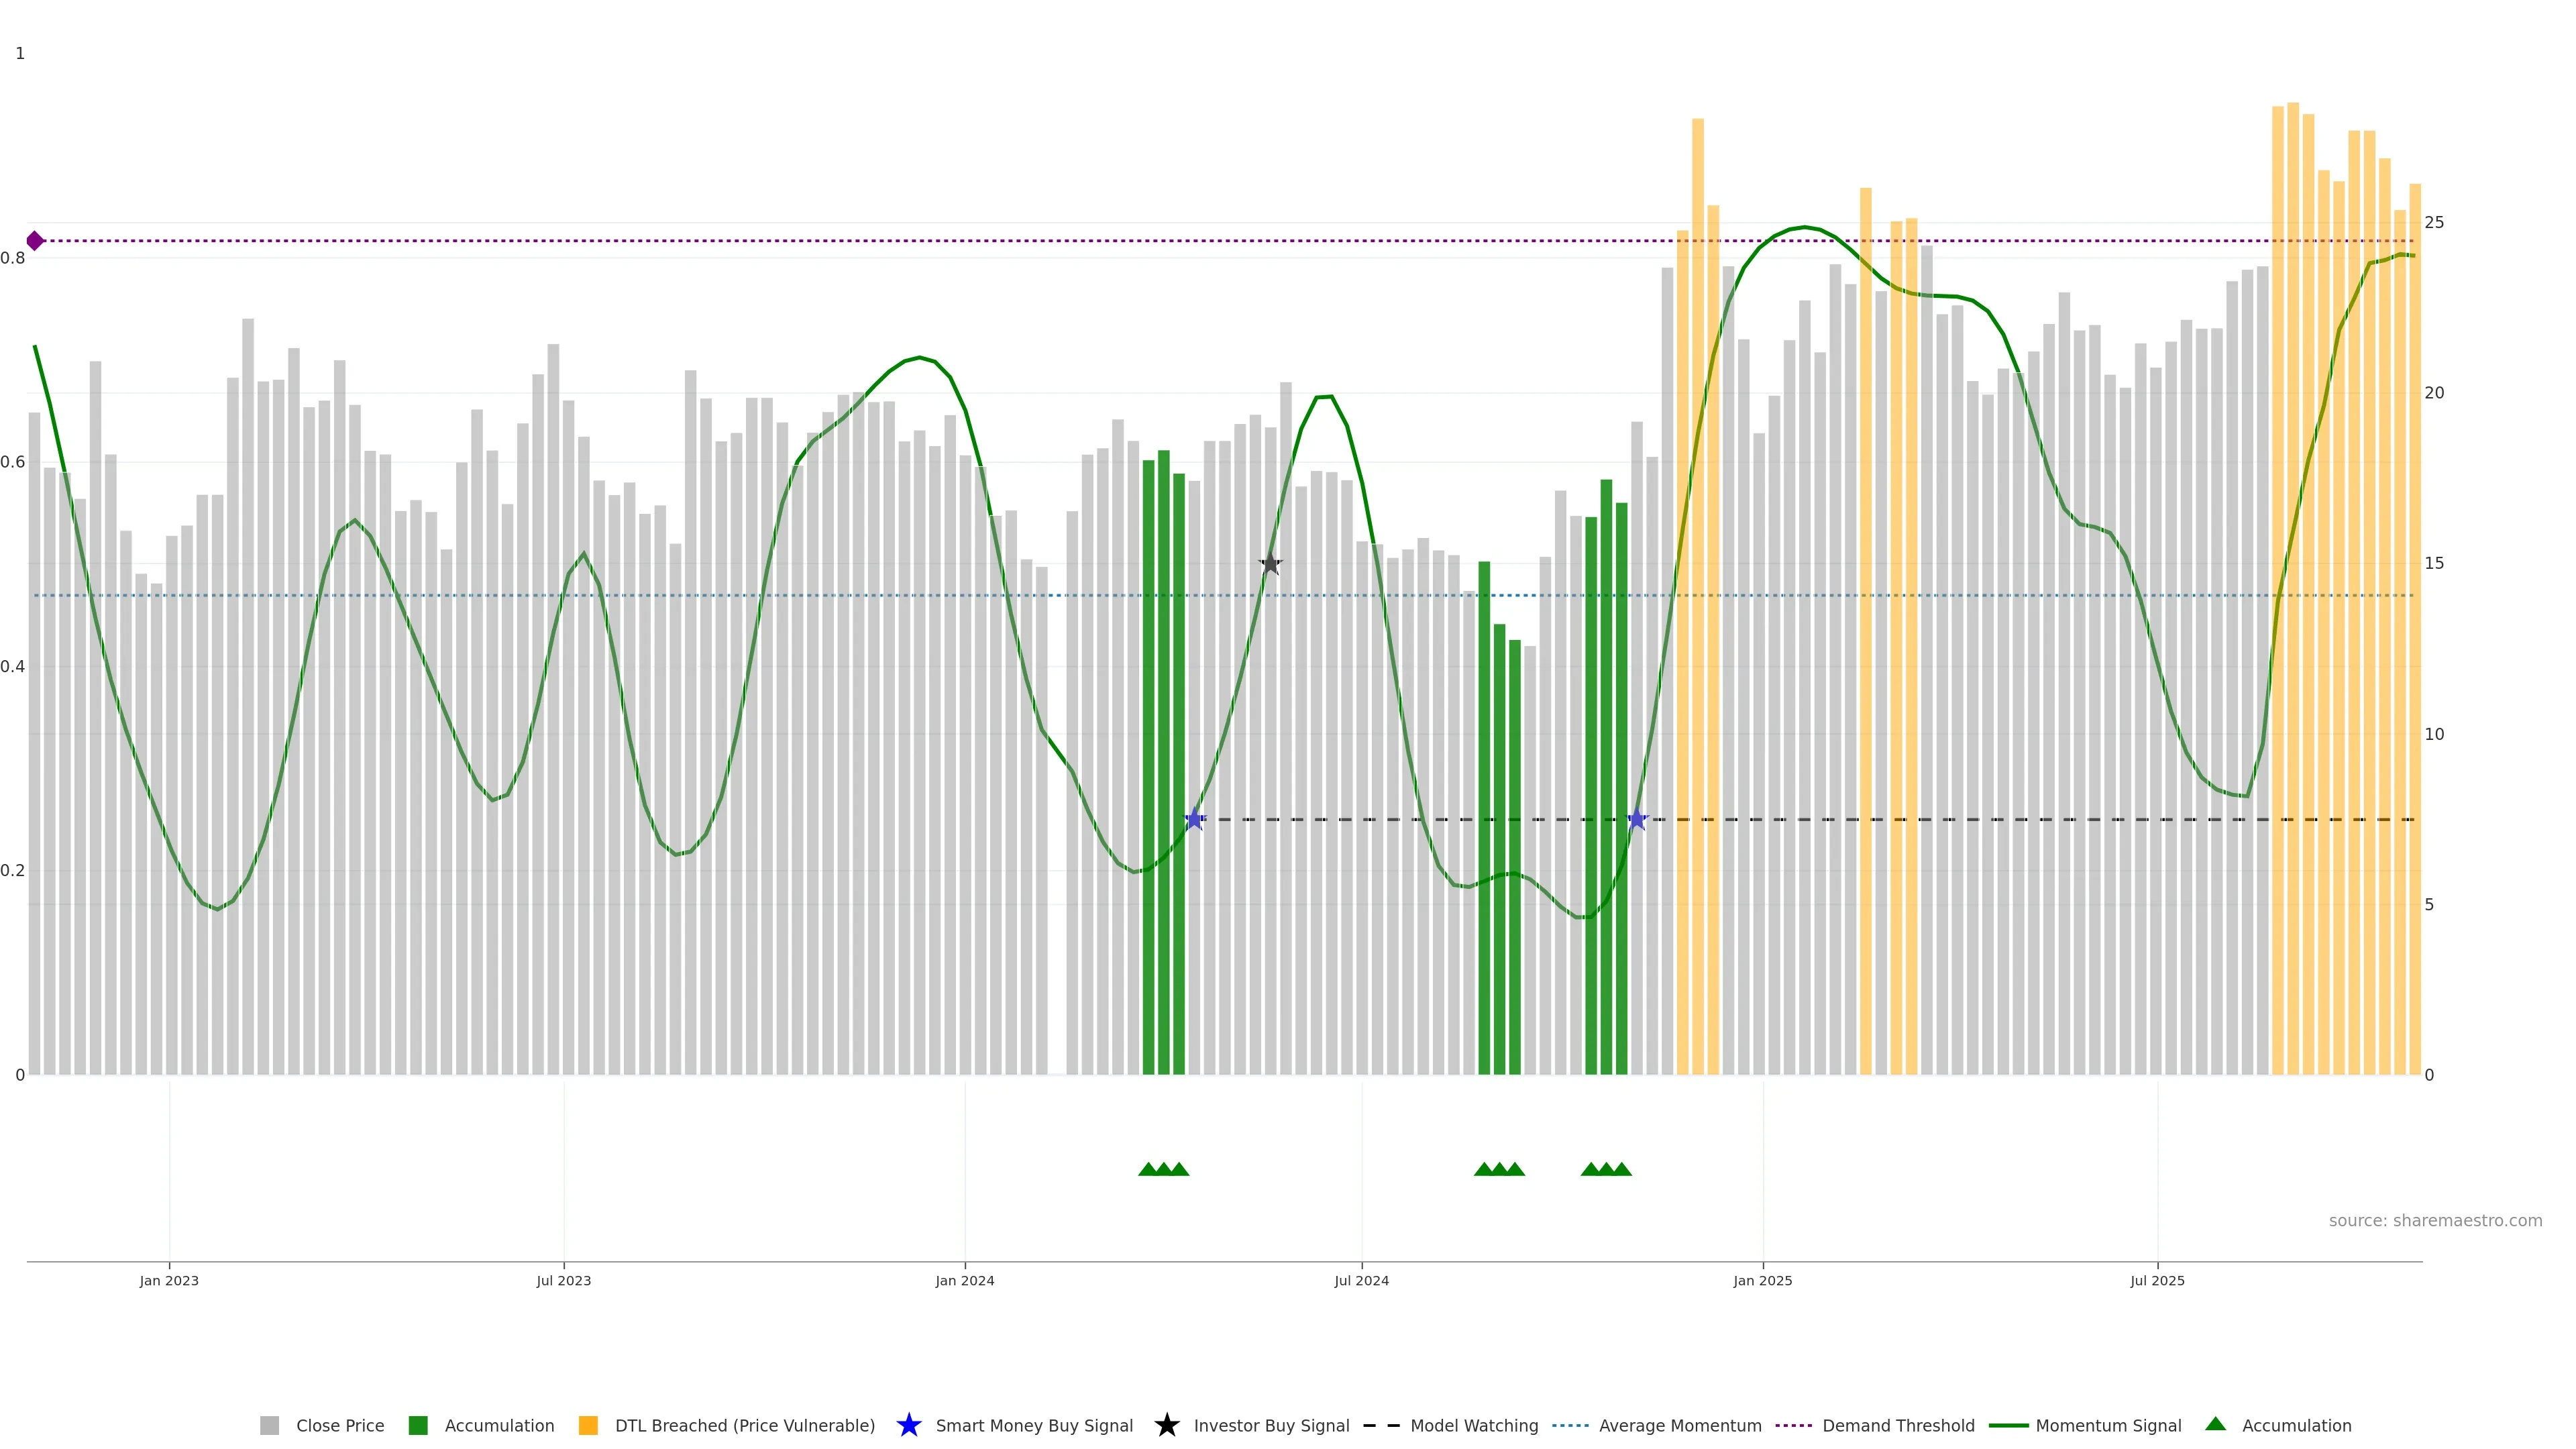This screenshot has height=1449, width=2576.
Task: Click the blue star icon in legend
Action: [x=908, y=1425]
